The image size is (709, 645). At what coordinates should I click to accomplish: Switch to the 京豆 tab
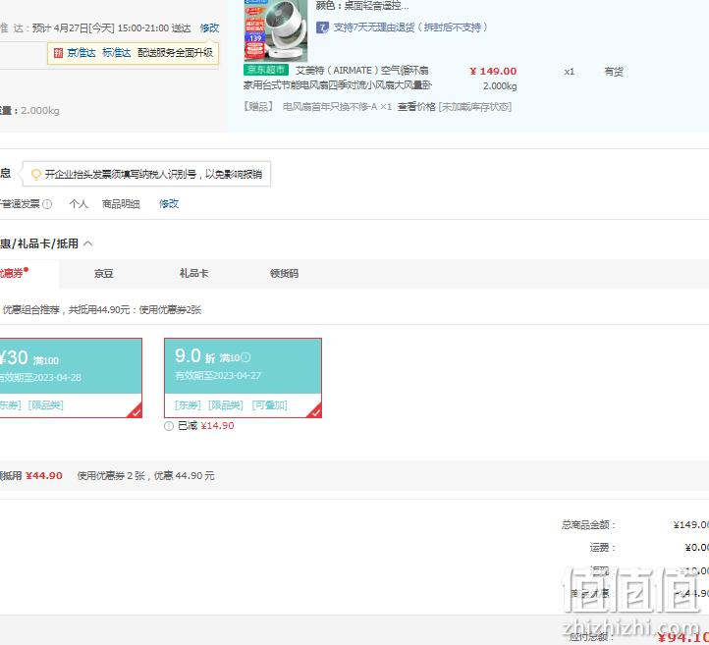click(103, 274)
